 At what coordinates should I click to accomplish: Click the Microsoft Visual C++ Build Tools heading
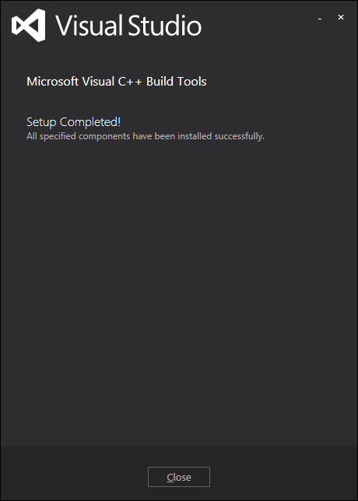point(117,82)
